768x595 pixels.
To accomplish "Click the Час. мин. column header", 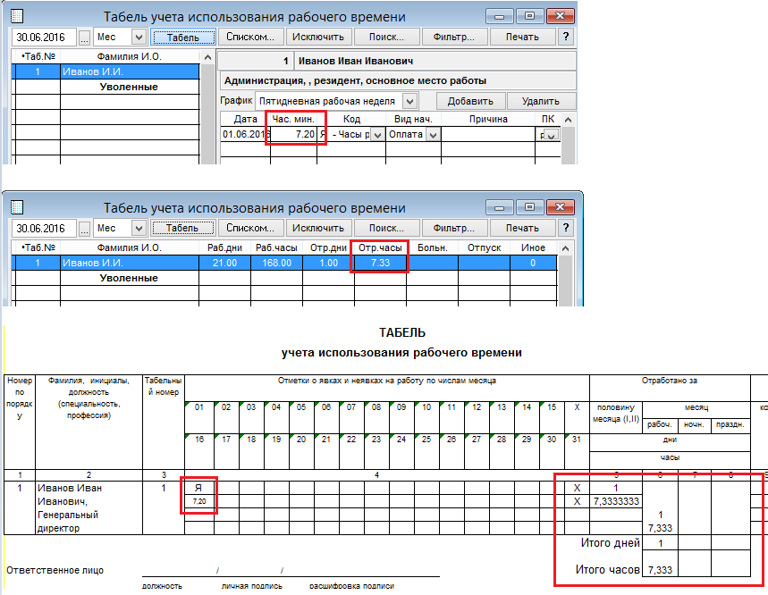I will [294, 120].
